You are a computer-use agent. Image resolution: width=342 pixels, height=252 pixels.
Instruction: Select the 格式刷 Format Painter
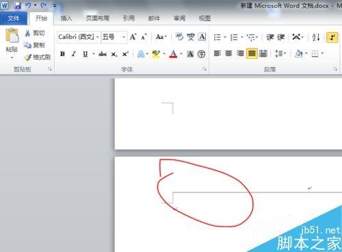(x=38, y=57)
